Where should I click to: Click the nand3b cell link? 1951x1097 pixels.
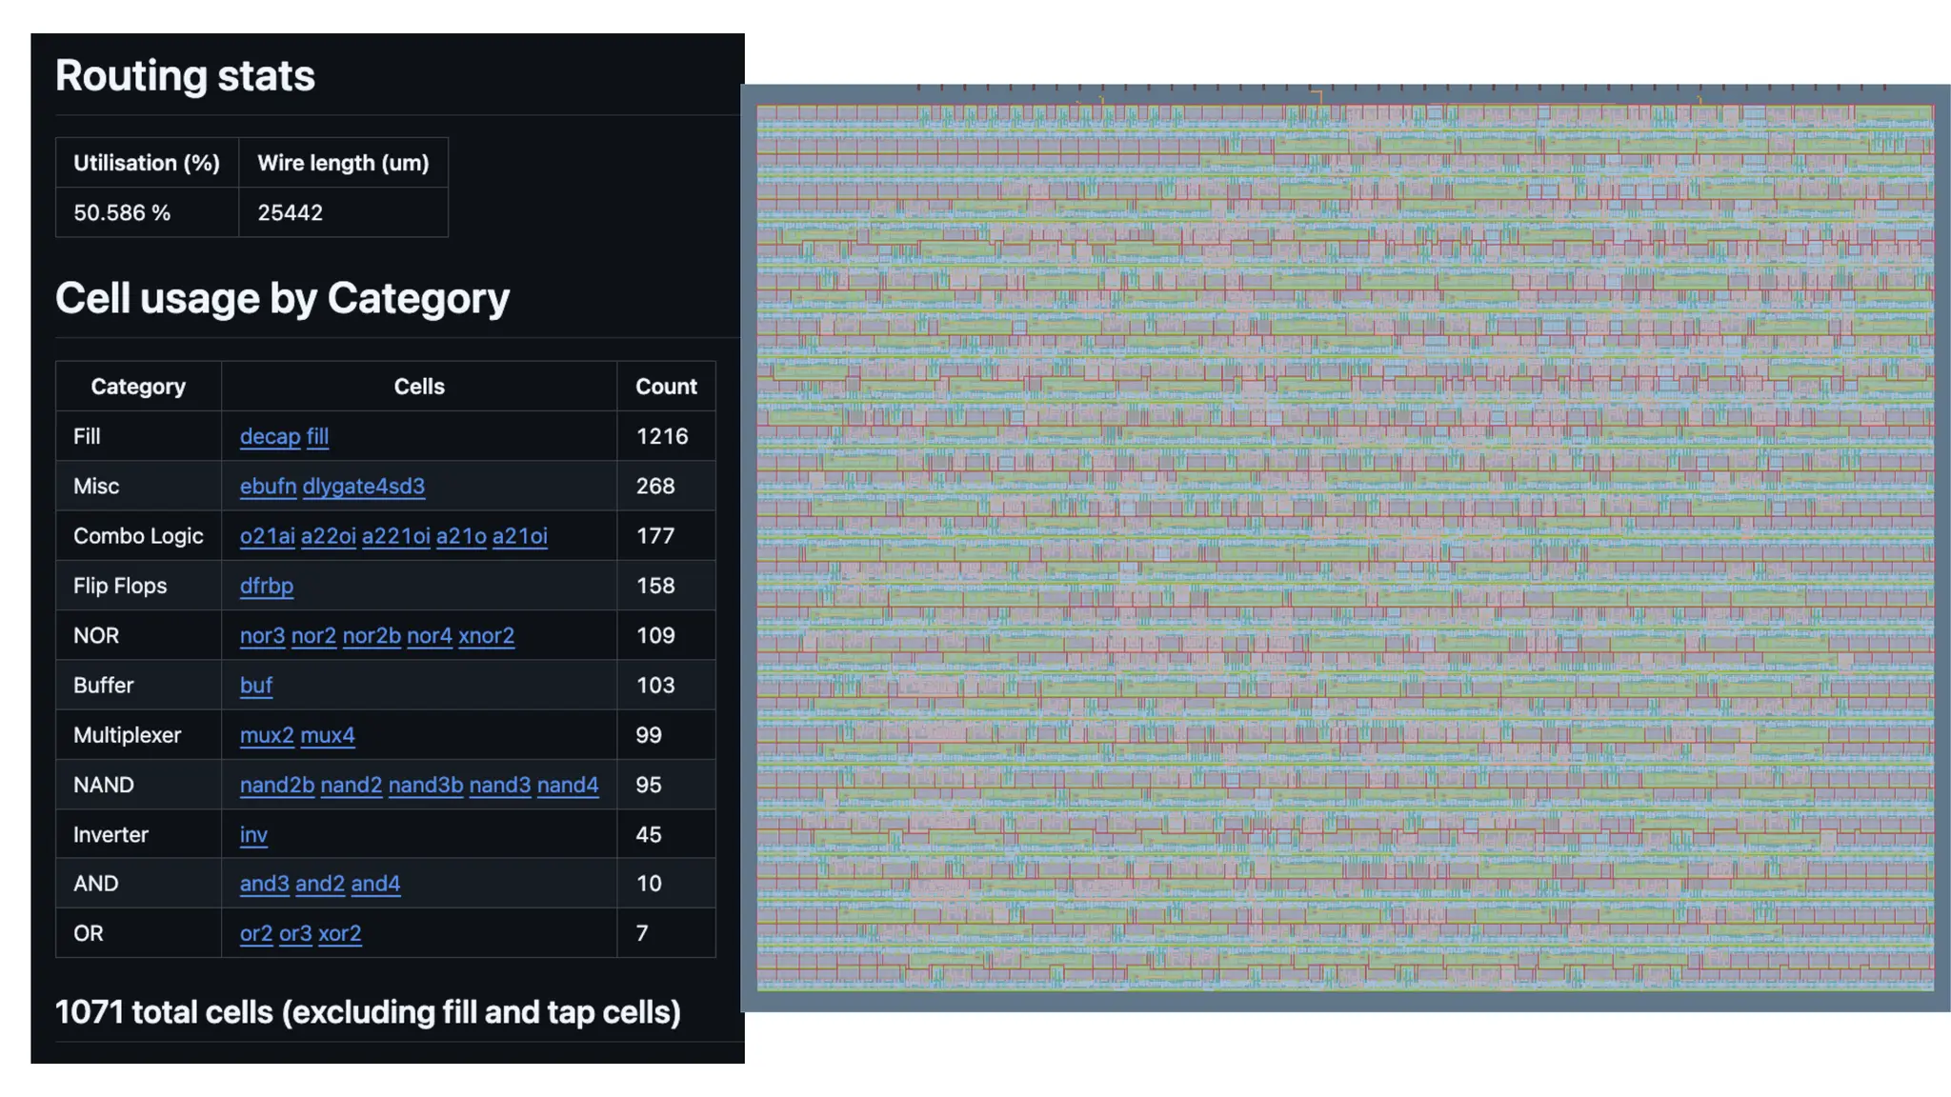click(425, 785)
